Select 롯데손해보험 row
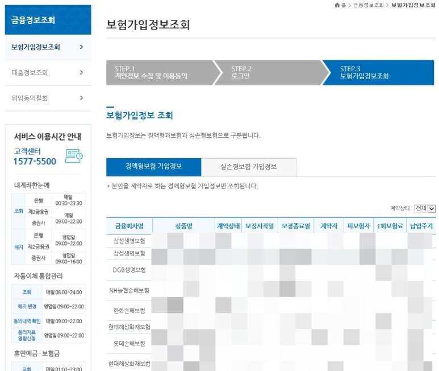Screen dimensions: 439x371 [x=271, y=343]
